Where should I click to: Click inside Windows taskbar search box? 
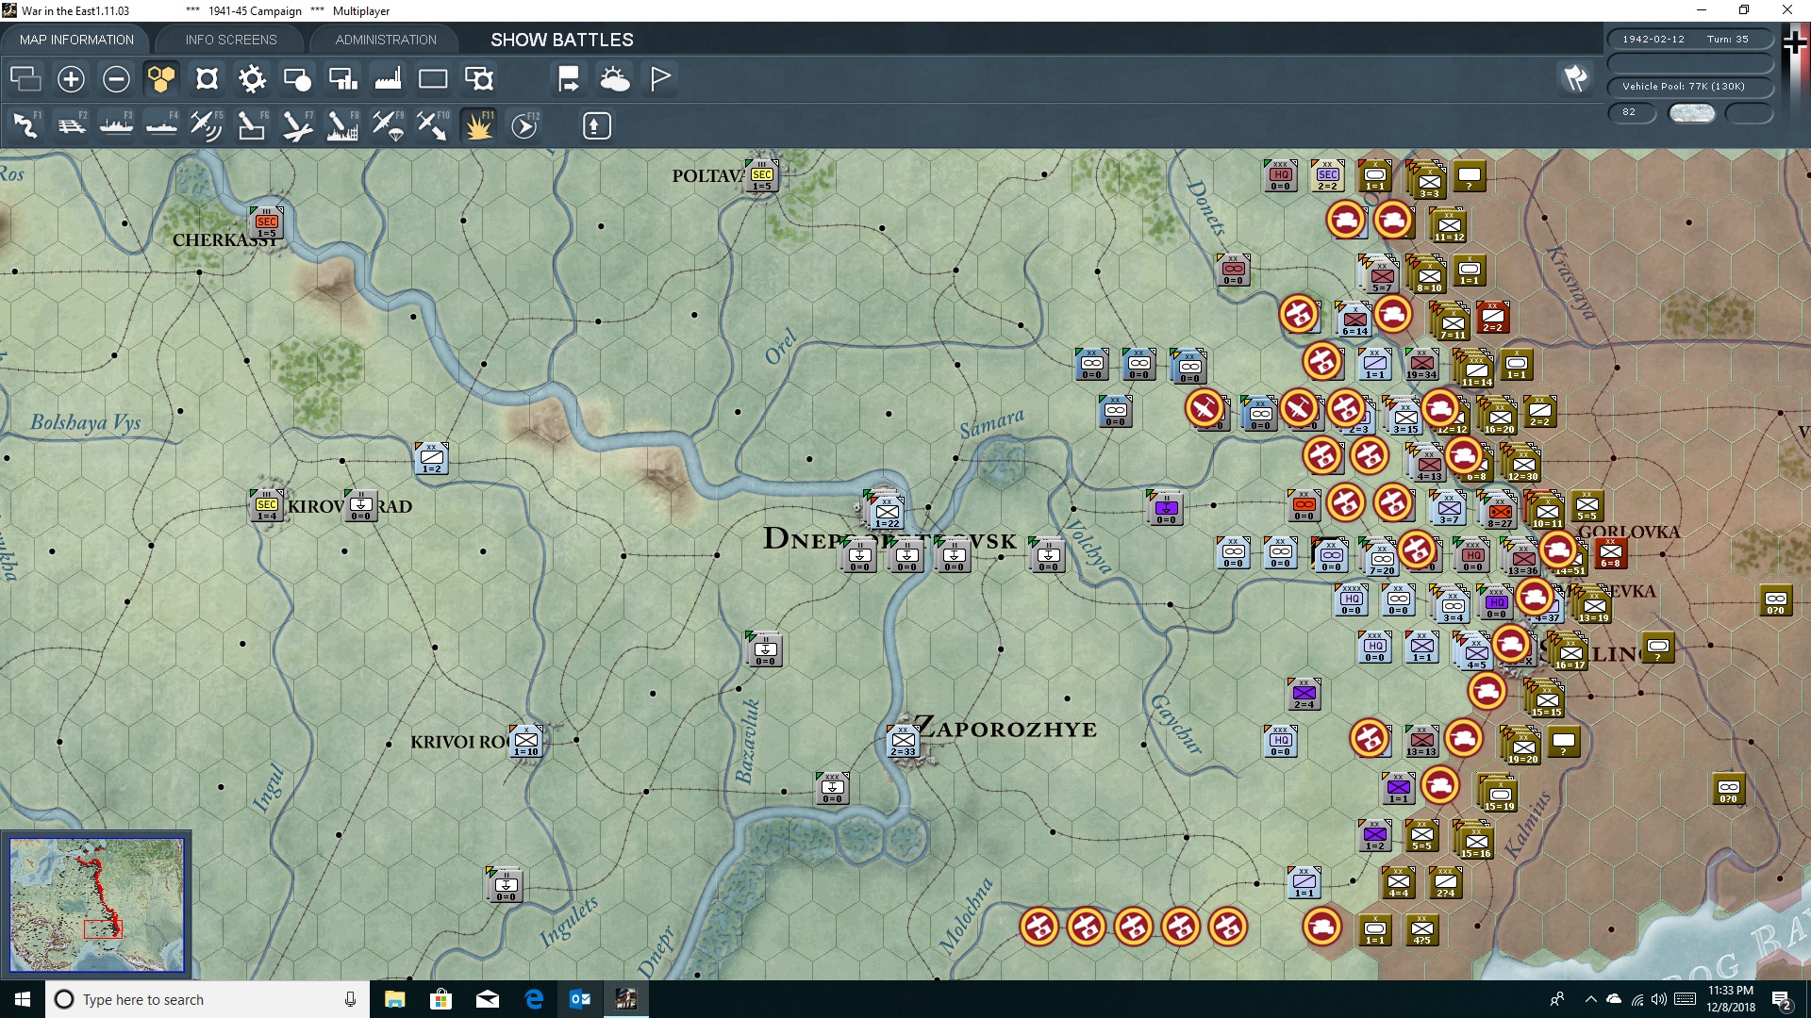tap(208, 999)
